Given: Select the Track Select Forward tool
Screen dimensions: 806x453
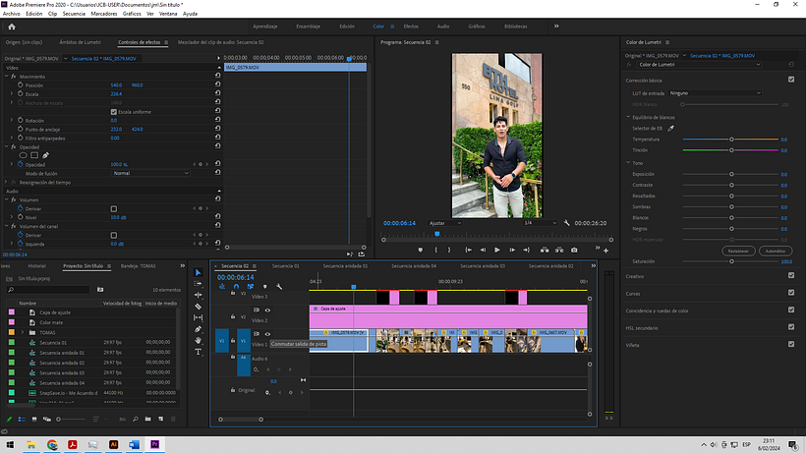Looking at the screenshot, I should point(198,284).
